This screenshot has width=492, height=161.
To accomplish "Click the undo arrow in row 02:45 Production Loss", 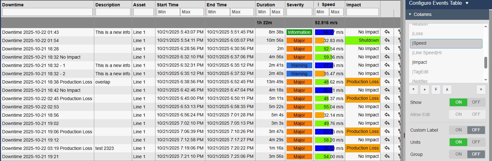I will click(387, 98).
